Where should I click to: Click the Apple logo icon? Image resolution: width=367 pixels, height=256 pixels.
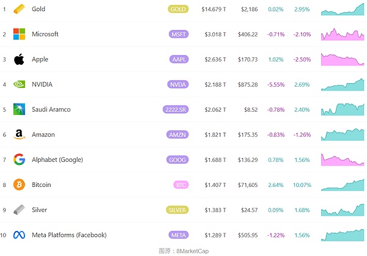(x=19, y=59)
